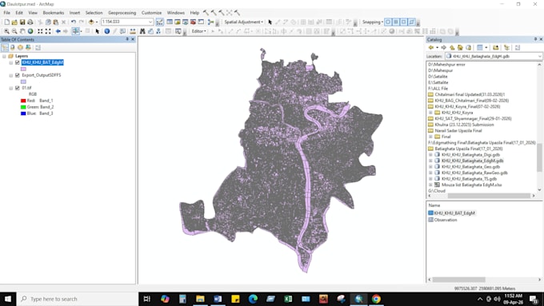544x306 pixels.
Task: Undo the last action
Action: 74,22
